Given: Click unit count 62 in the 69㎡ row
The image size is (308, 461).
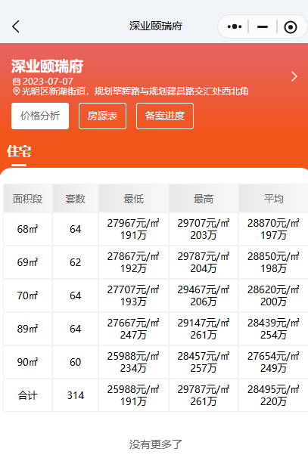Looking at the screenshot, I should pyautogui.click(x=76, y=262).
